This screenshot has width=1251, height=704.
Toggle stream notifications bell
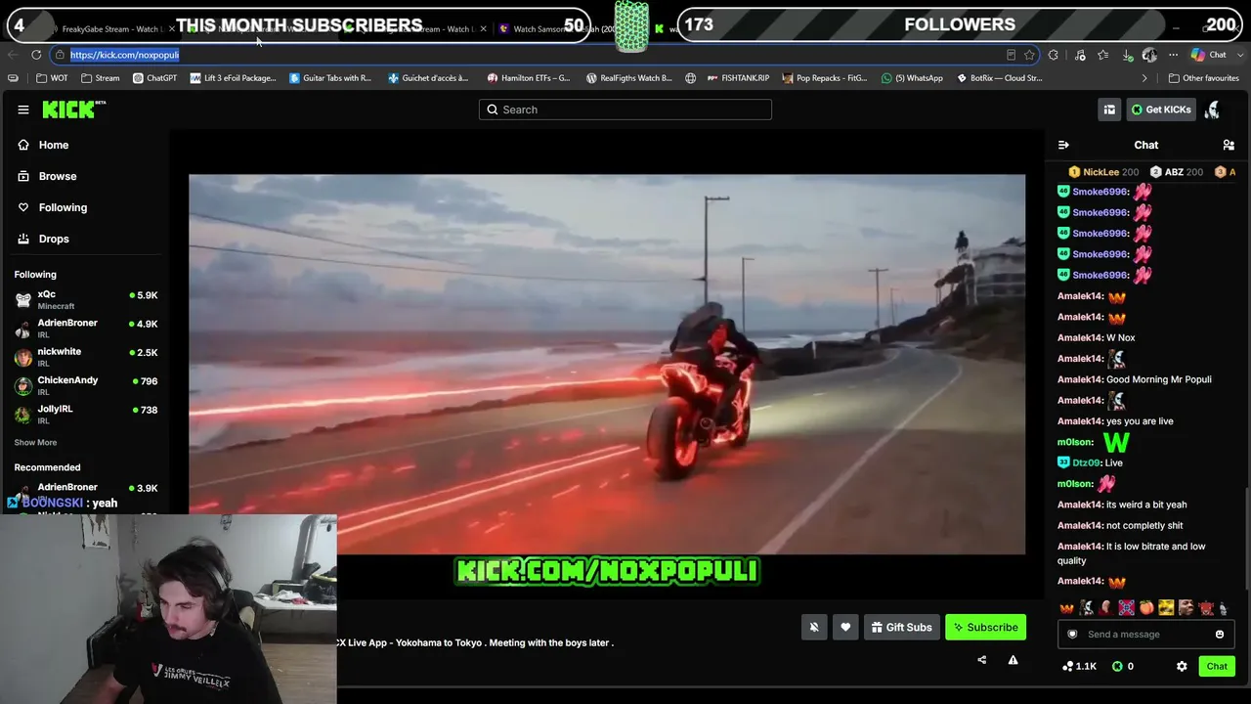814,627
